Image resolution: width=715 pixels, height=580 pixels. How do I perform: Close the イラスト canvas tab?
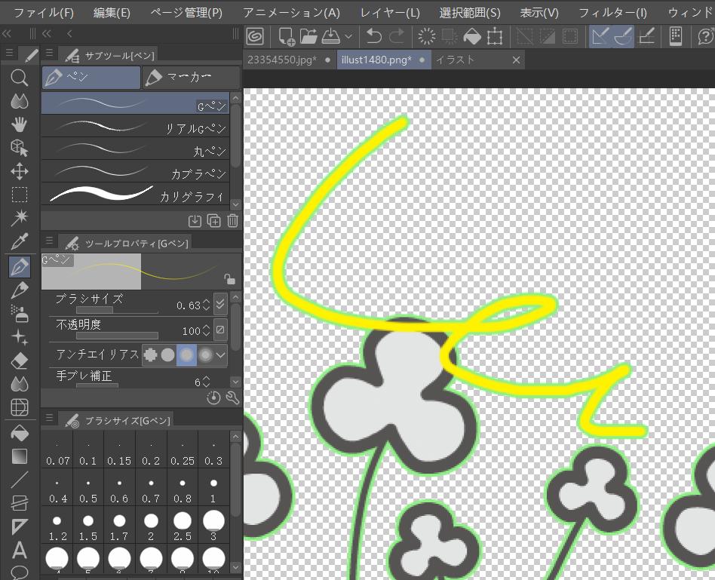tap(516, 60)
